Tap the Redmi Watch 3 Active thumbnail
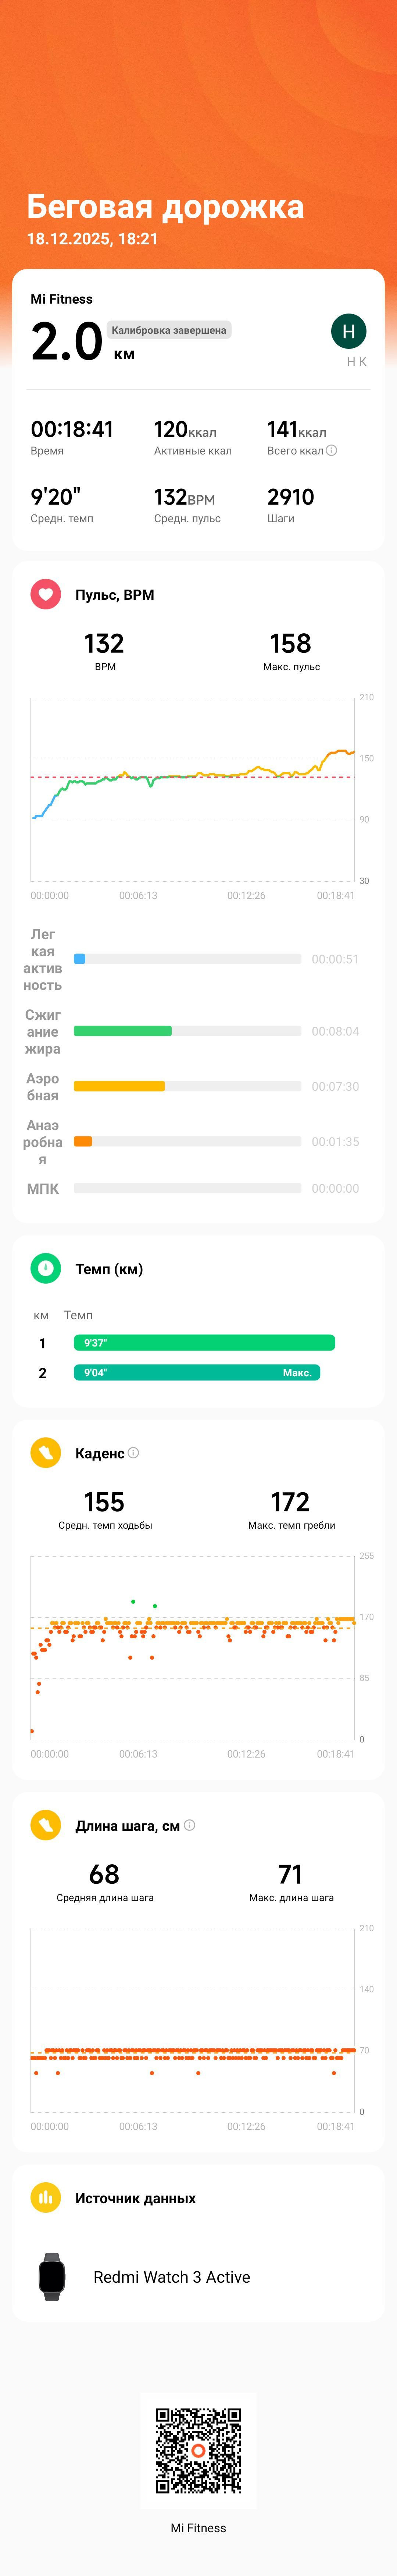Image resolution: width=397 pixels, height=2576 pixels. pos(52,2277)
